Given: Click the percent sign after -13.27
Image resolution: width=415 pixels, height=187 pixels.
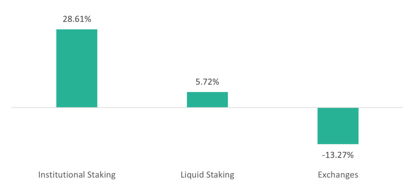Looking at the screenshot, I should [350, 155].
